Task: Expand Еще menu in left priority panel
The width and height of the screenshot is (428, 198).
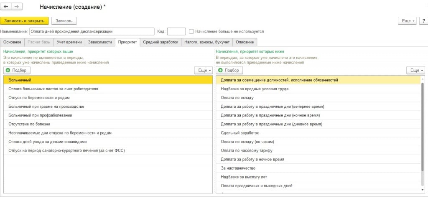Action: click(204, 70)
